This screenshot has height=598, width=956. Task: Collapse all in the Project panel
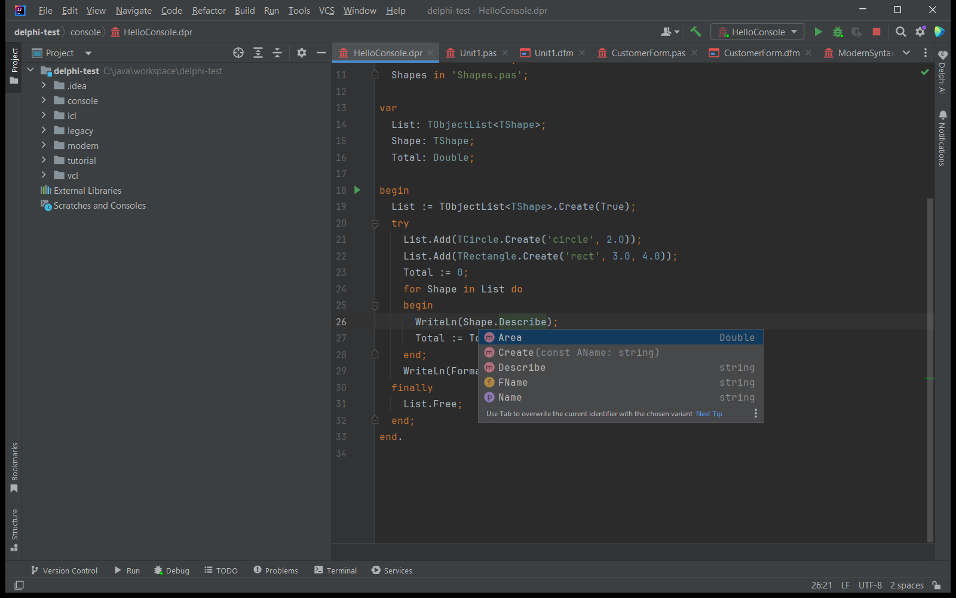pyautogui.click(x=277, y=53)
